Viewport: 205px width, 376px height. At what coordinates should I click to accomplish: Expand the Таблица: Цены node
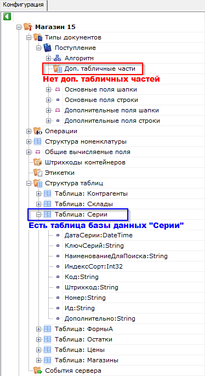(39, 350)
